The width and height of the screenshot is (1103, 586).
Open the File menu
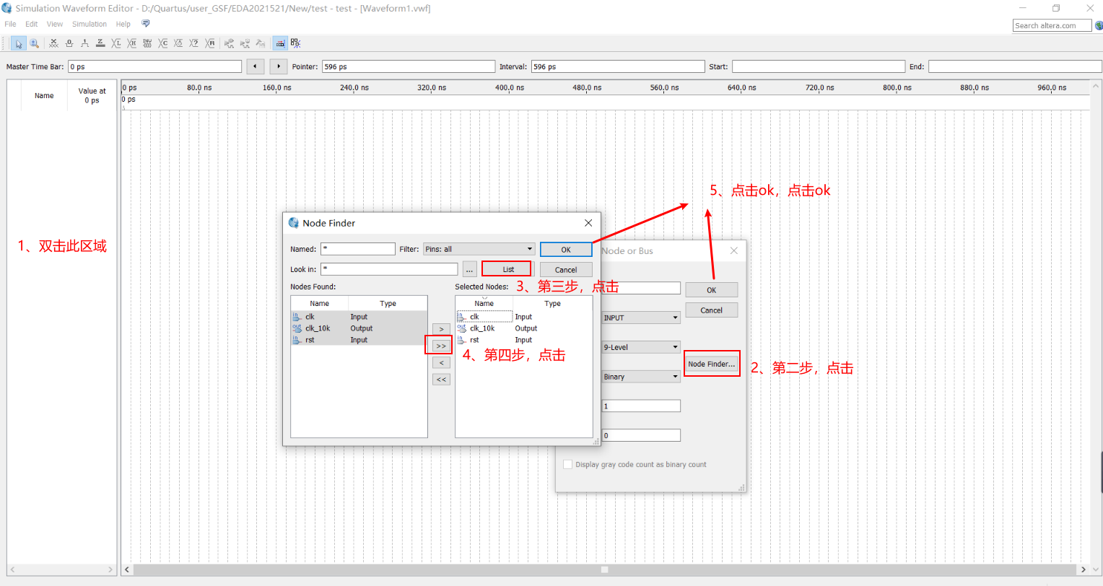(x=10, y=24)
